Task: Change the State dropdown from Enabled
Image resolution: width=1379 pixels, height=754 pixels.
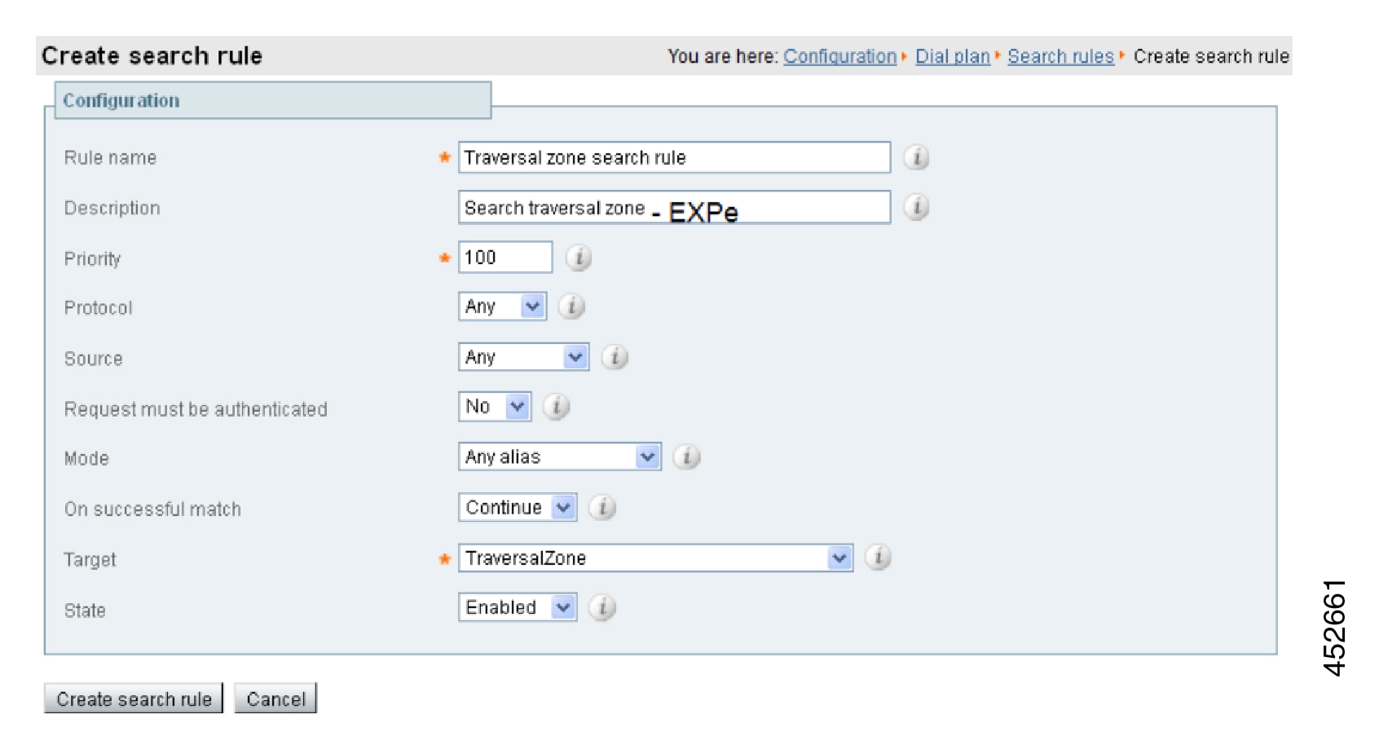Action: (518, 607)
